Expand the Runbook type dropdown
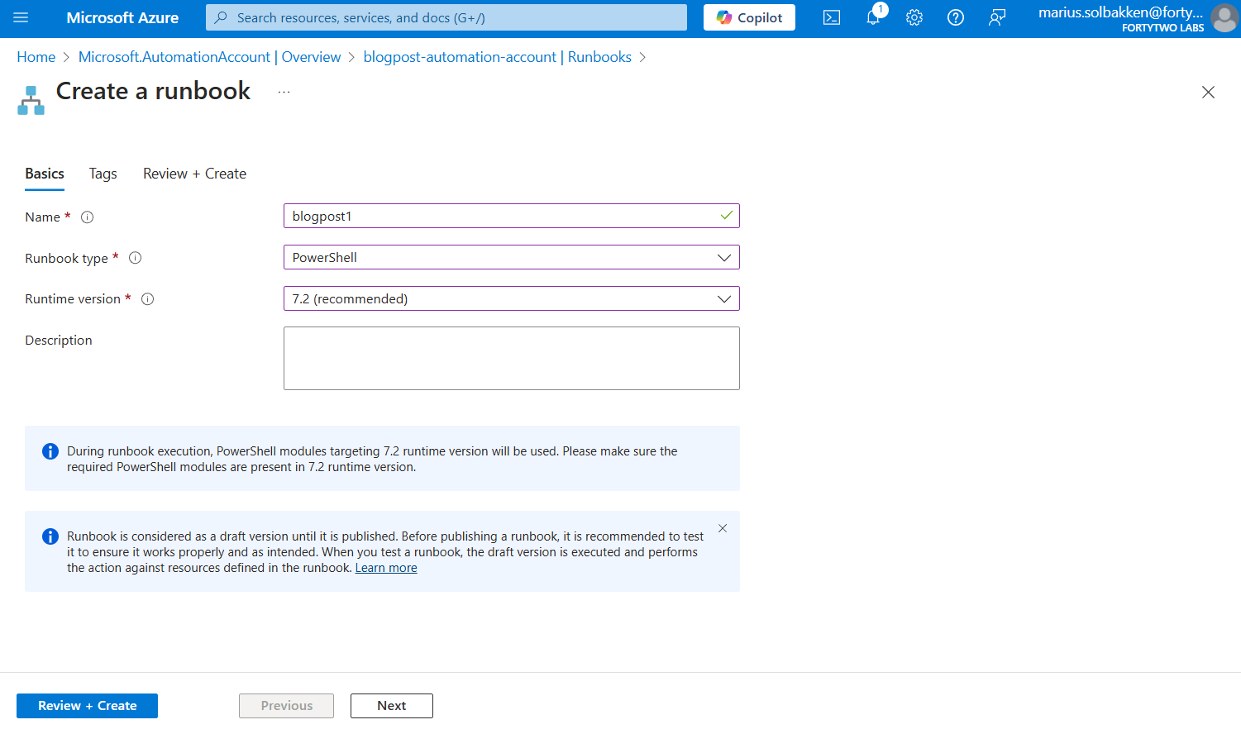This screenshot has width=1241, height=734. pyautogui.click(x=511, y=258)
